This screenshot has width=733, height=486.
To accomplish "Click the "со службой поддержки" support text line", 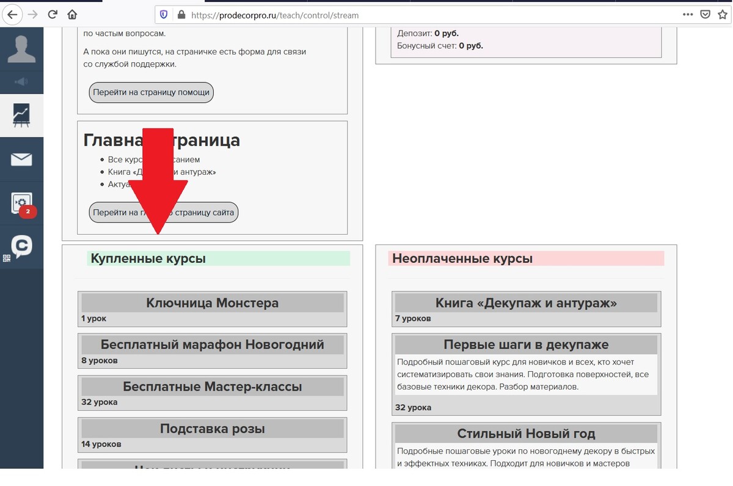I will coord(130,64).
